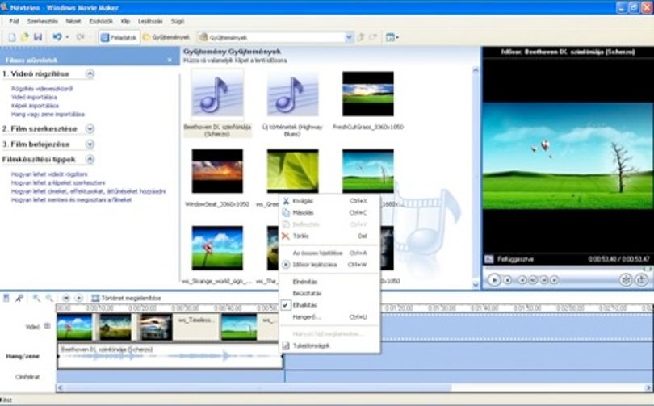The width and height of the screenshot is (654, 406).
Task: Toggle the Feladatok pane button
Action: tap(119, 37)
